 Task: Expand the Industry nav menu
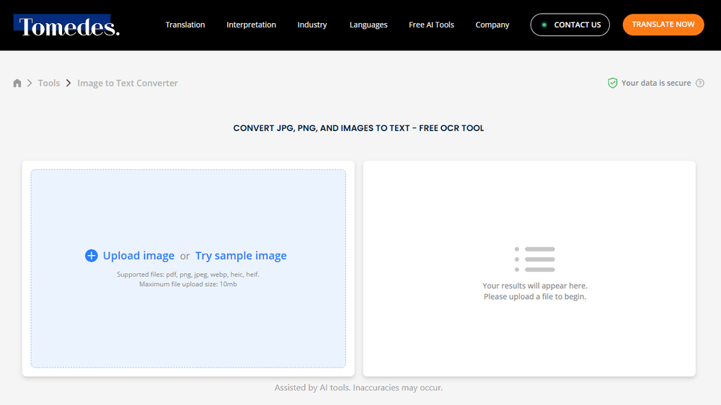[312, 25]
